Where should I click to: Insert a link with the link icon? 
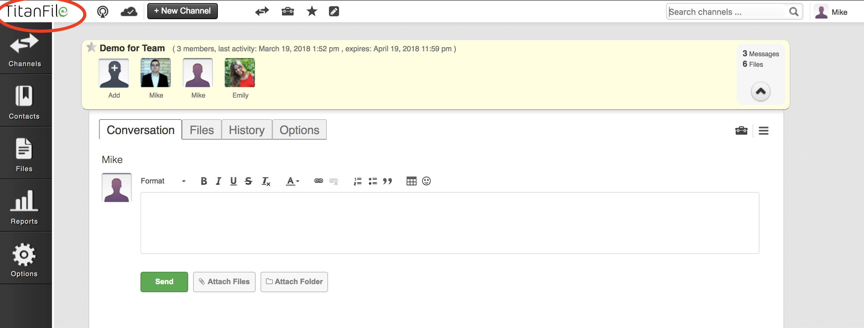pos(318,181)
